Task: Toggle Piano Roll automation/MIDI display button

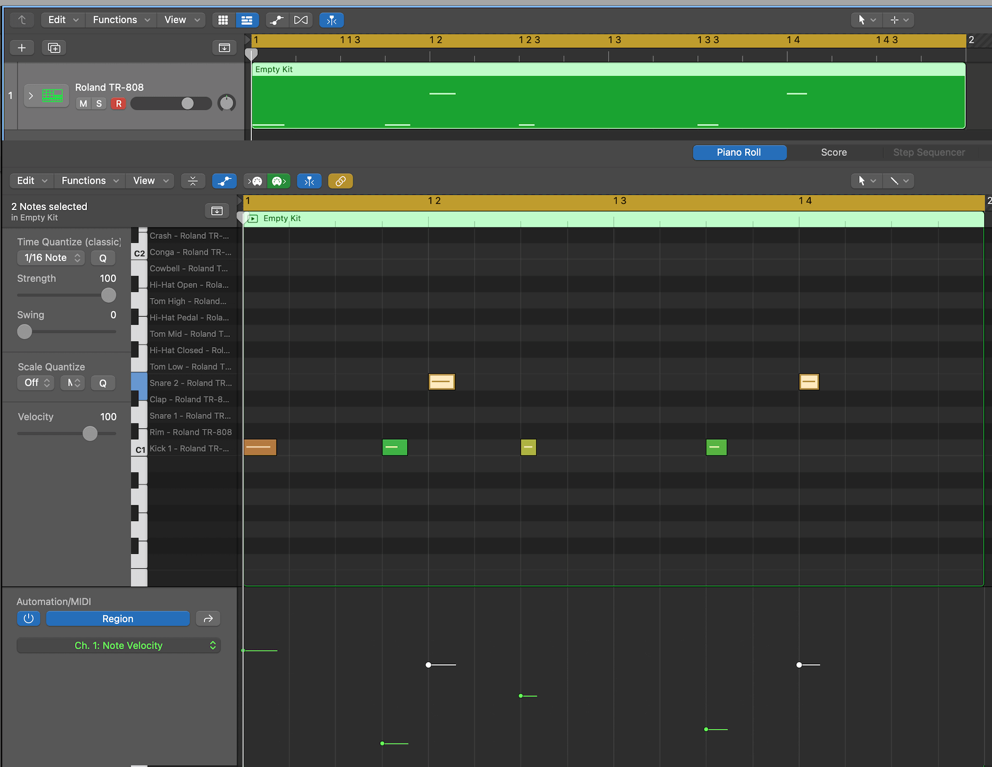Action: click(224, 181)
